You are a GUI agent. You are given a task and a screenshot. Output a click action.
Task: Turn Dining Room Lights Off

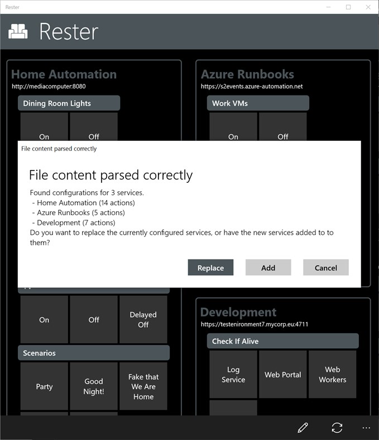[94, 127]
